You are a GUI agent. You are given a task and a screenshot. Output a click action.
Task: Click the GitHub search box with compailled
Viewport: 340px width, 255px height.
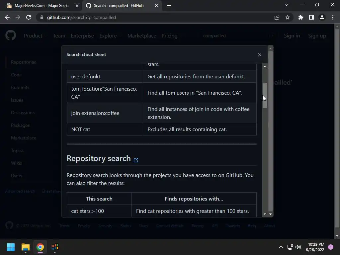tap(237, 36)
